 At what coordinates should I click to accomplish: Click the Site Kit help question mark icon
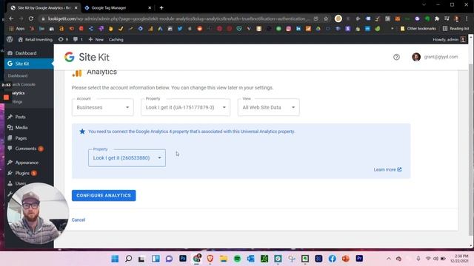point(396,57)
